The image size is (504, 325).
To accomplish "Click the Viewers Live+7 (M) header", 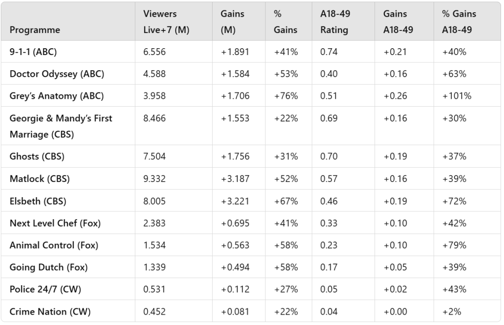I will 166,22.
